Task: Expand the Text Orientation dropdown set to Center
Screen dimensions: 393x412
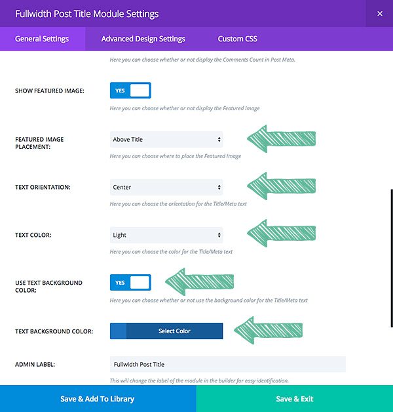Action: tap(166, 187)
